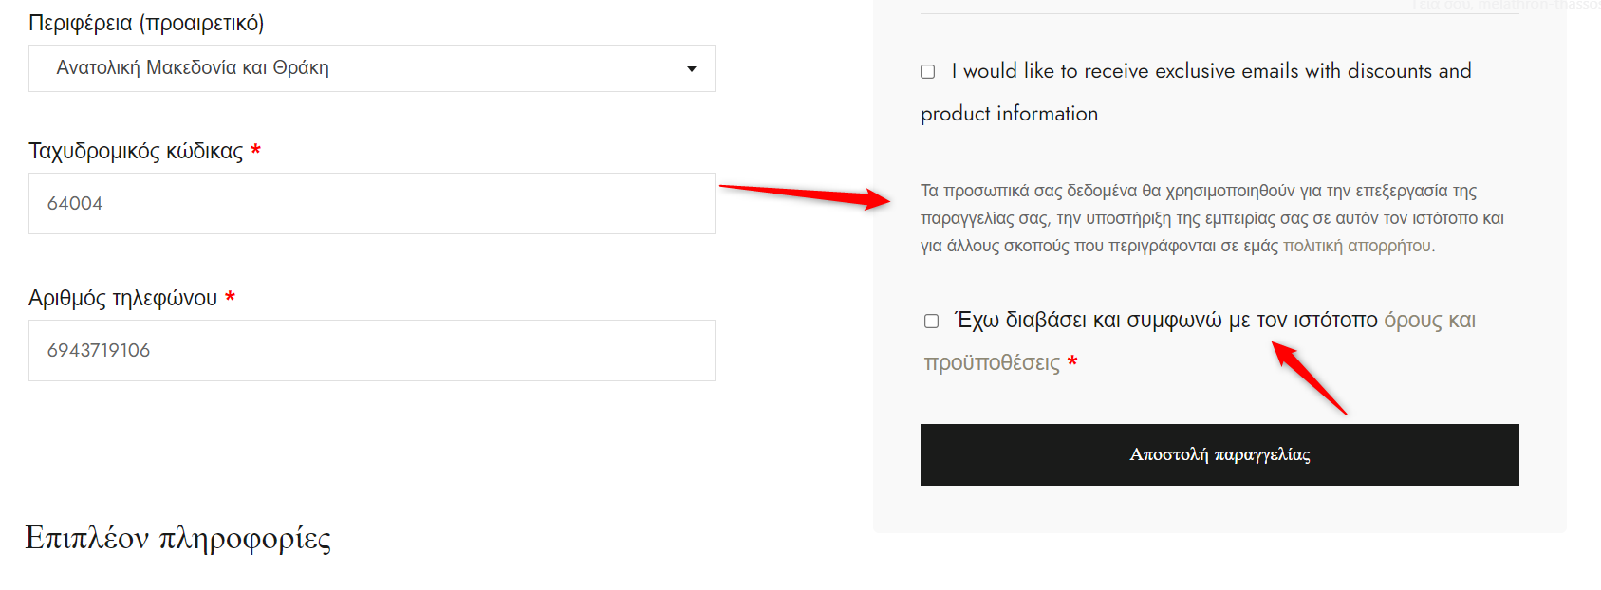Screen dimensions: 1601x590
Task: Click the Περιφέρεια (προαιρετικό) label
Action: pyautogui.click(x=146, y=23)
